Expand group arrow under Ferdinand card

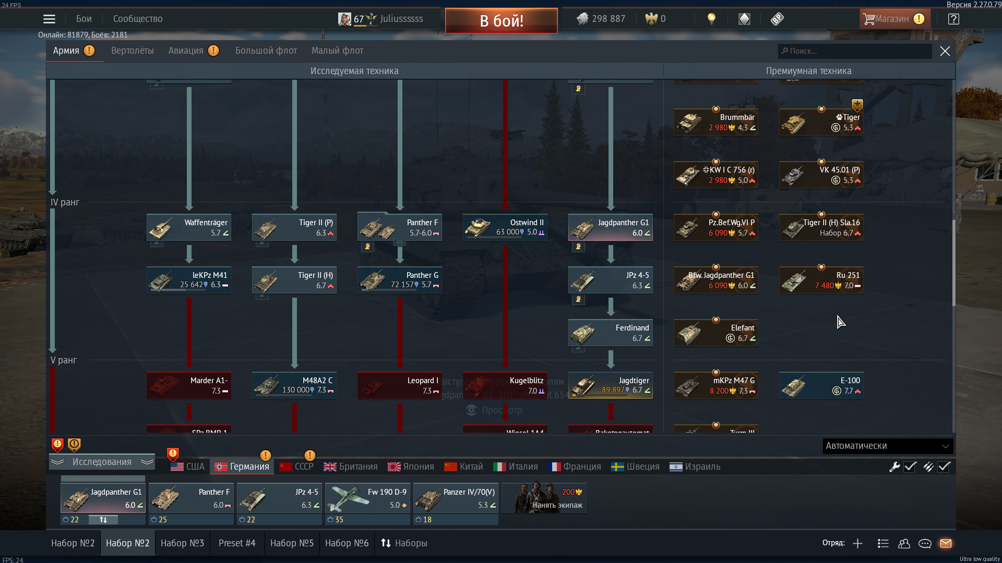click(578, 349)
